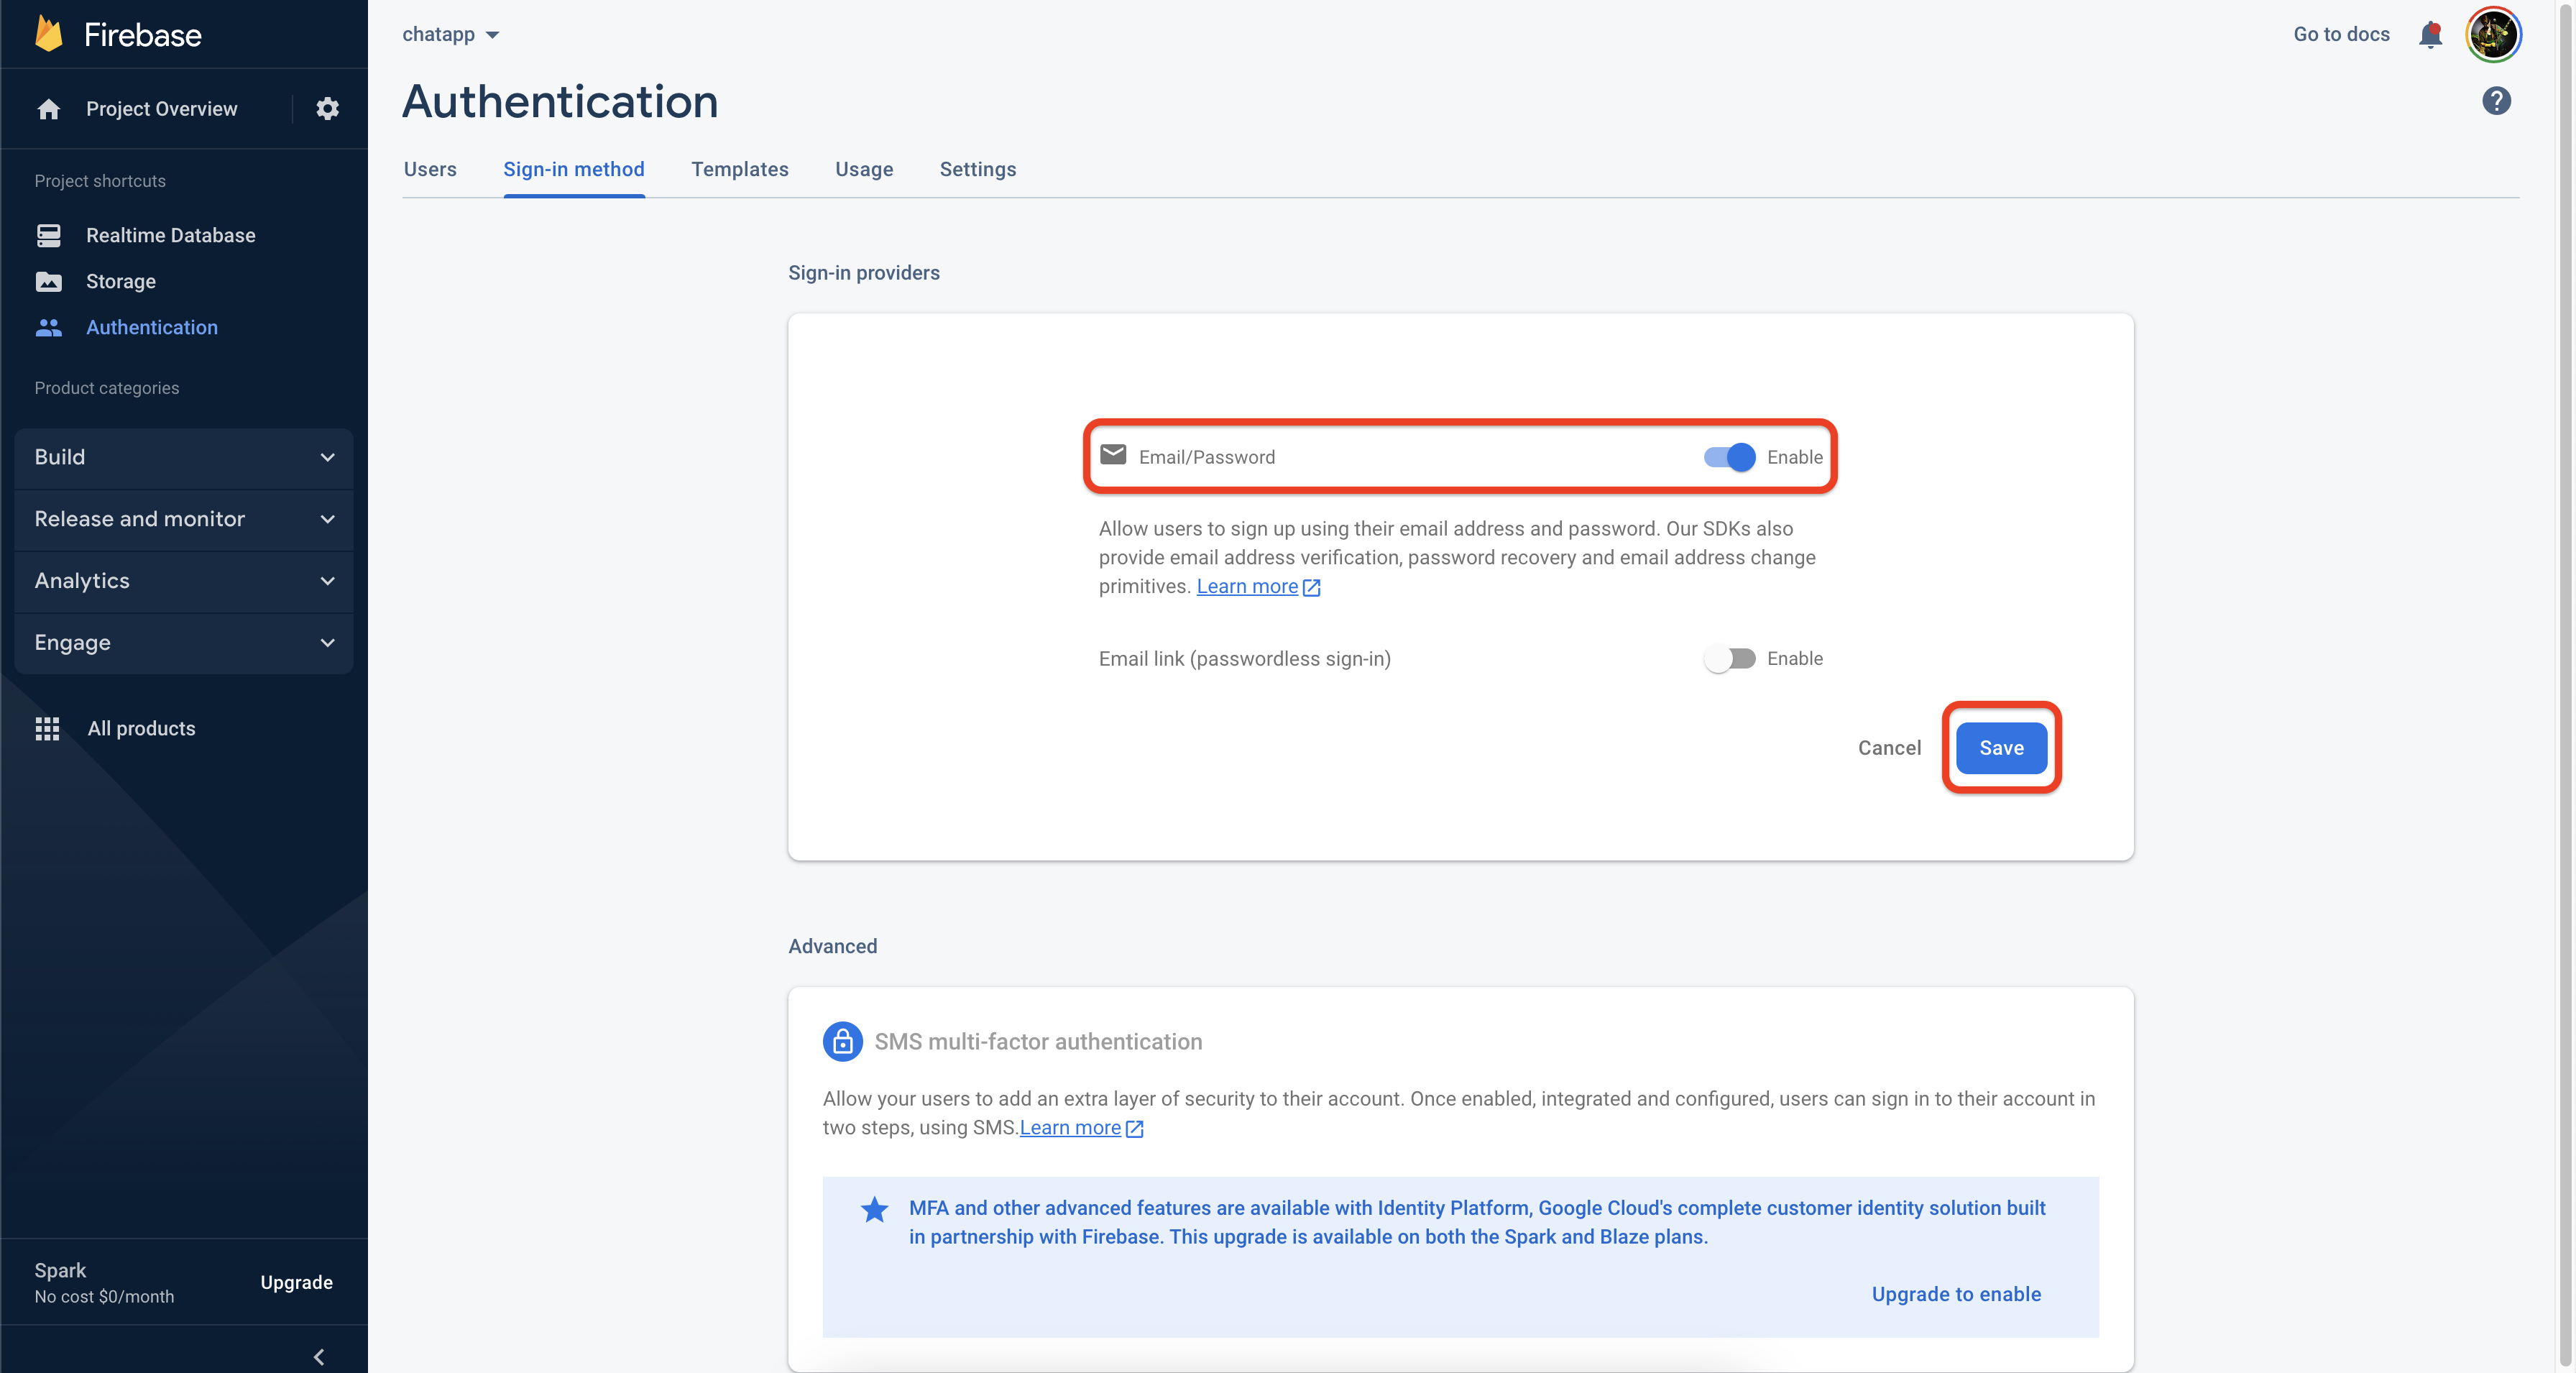The height and width of the screenshot is (1373, 2576).
Task: Enable Email link passwordless sign-in
Action: point(1728,658)
